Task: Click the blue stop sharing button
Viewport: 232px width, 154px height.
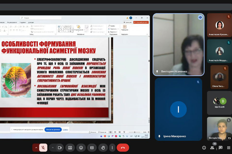Action: click(x=53, y=130)
